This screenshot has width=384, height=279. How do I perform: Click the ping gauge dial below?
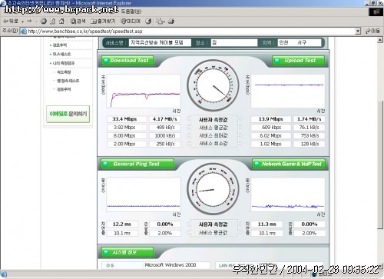[x=213, y=189]
